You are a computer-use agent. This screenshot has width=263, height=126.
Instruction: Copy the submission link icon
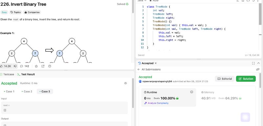[258, 69]
